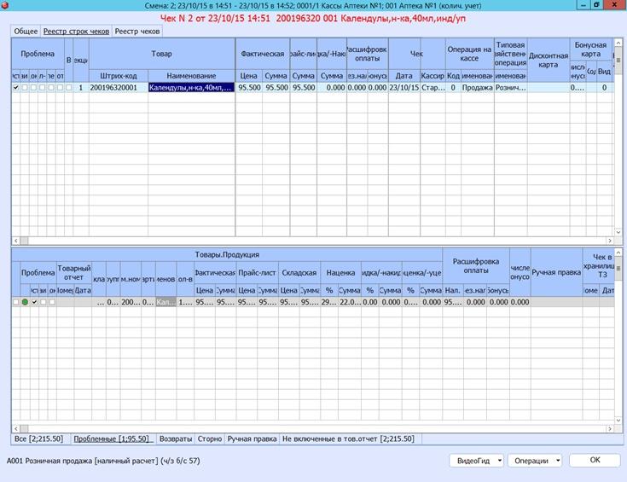The image size is (627, 482).
Task: Click the lower grid's scroll up arrow
Action: 618,253
